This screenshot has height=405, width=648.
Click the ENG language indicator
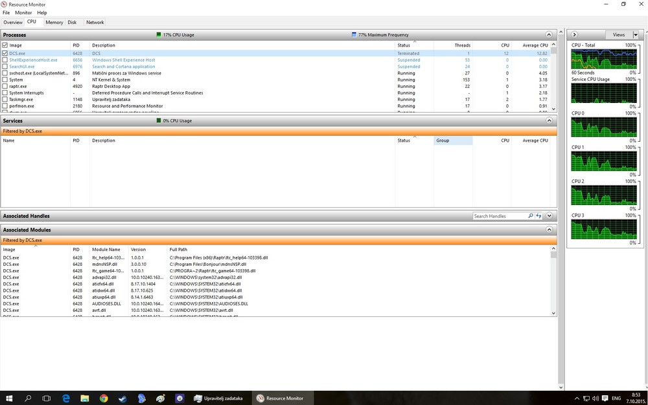pyautogui.click(x=616, y=399)
